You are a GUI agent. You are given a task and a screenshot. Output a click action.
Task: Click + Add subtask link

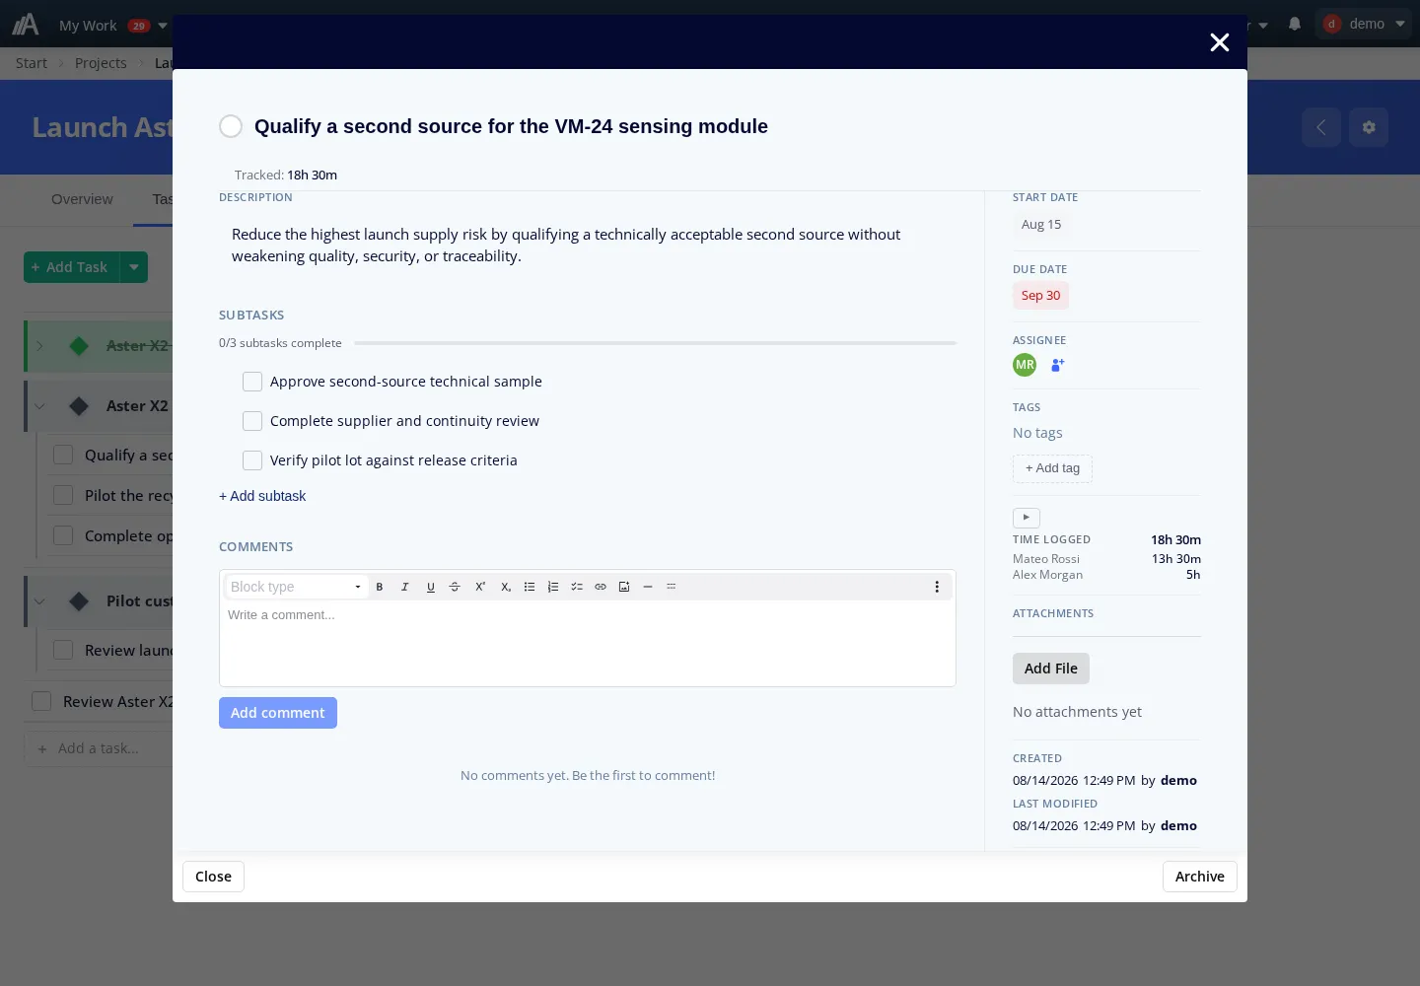pyautogui.click(x=262, y=496)
